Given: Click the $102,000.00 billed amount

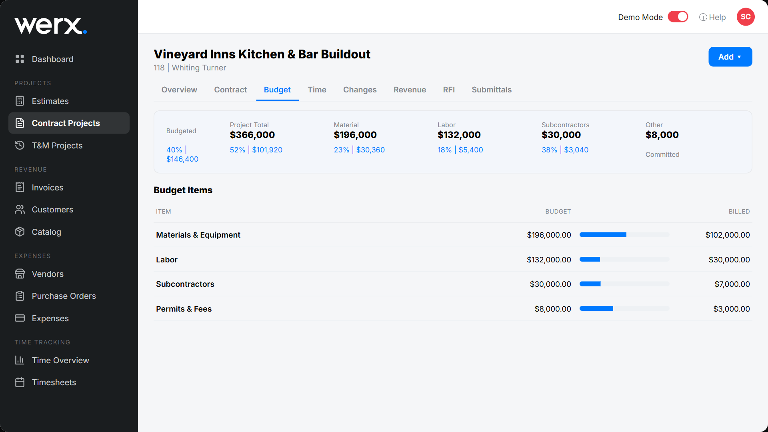Looking at the screenshot, I should [x=728, y=235].
